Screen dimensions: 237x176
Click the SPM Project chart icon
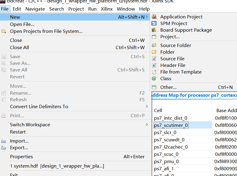pyautogui.click(x=154, y=23)
